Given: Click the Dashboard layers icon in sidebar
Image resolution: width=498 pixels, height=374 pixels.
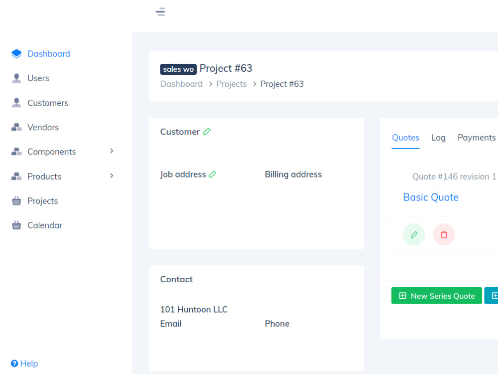Looking at the screenshot, I should pyautogui.click(x=16, y=54).
